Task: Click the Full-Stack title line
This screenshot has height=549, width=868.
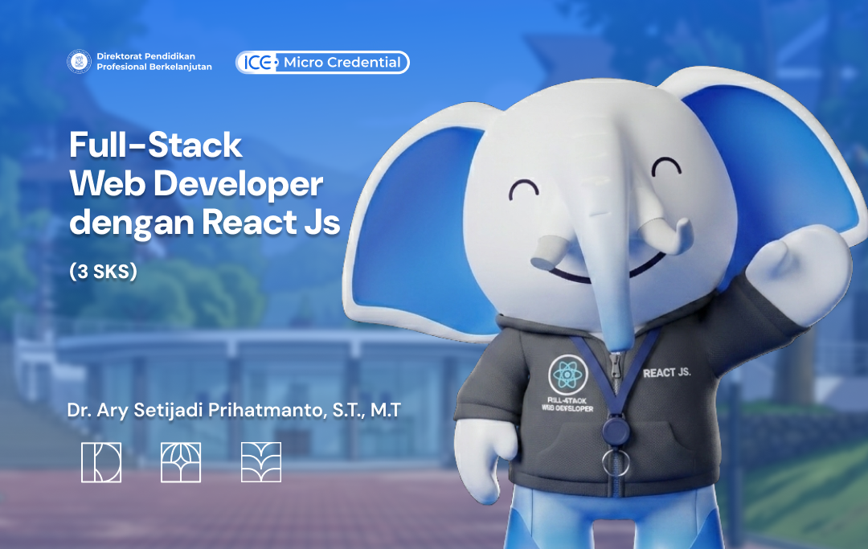Action: pos(156,145)
